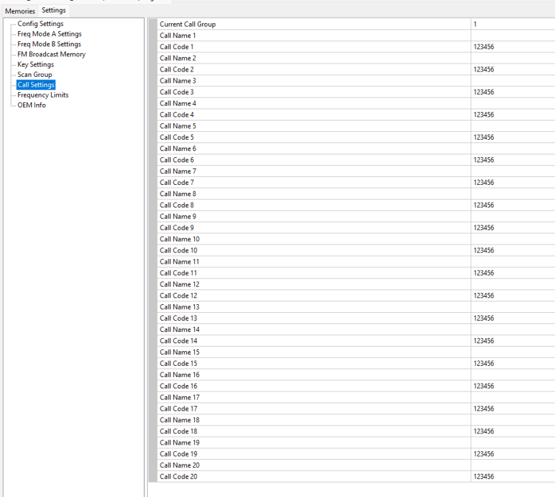Show the OEM Info page
Image resolution: width=555 pixels, height=497 pixels.
[x=31, y=105]
